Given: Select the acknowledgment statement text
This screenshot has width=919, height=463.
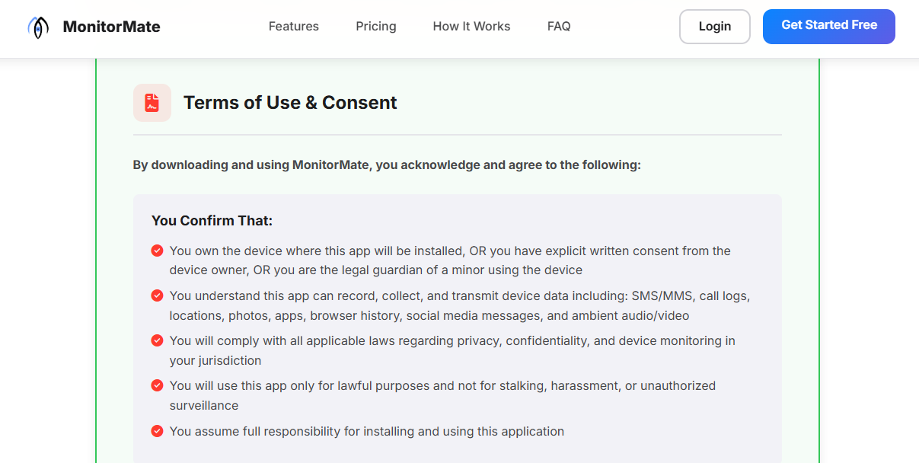Looking at the screenshot, I should 387,164.
